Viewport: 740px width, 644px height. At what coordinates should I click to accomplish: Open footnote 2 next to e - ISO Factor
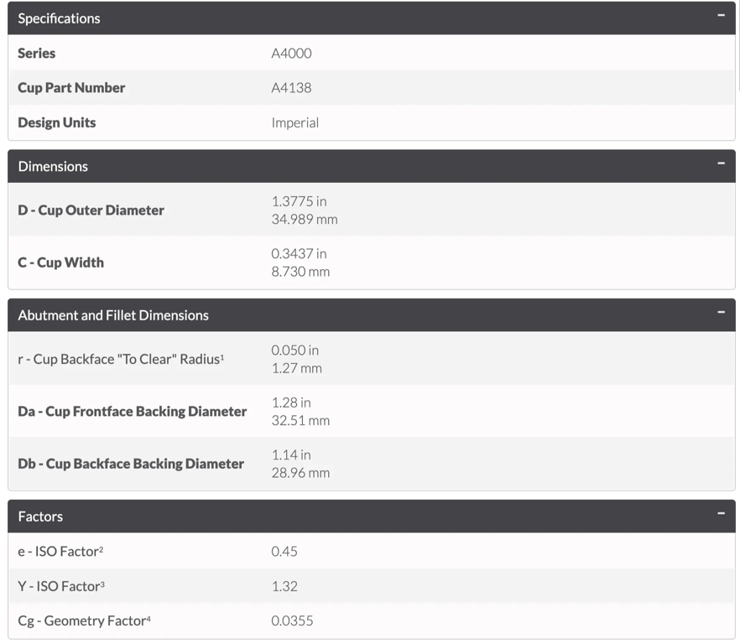tap(101, 548)
